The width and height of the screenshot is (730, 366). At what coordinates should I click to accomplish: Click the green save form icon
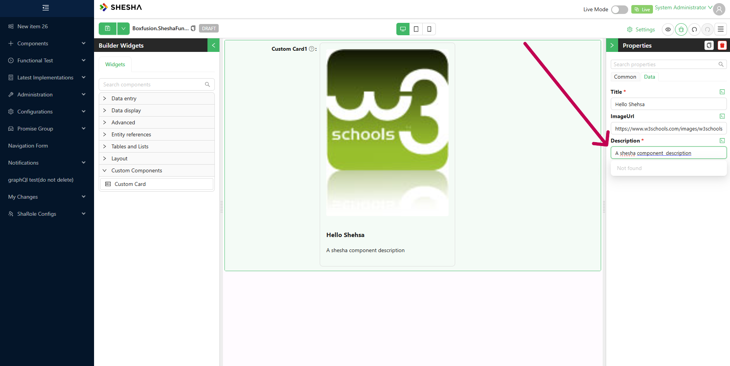[108, 29]
